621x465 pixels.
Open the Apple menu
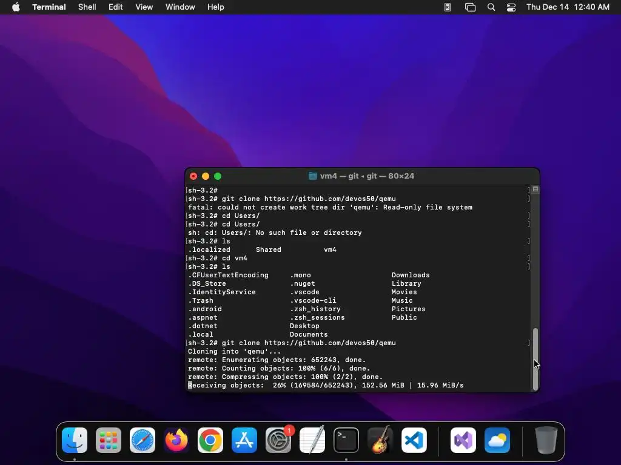(16, 7)
